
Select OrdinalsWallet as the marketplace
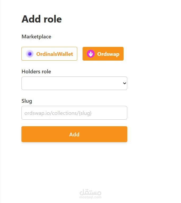click(x=49, y=54)
